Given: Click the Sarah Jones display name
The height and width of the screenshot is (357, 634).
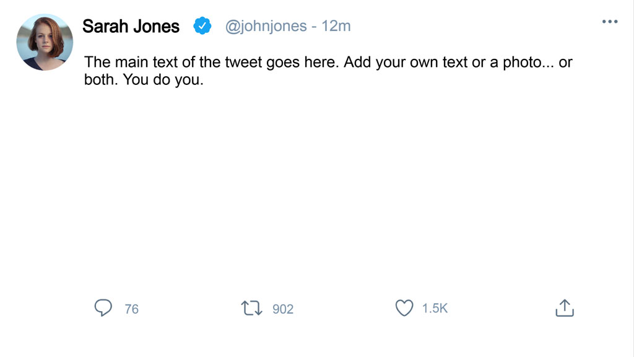Looking at the screenshot, I should [131, 25].
